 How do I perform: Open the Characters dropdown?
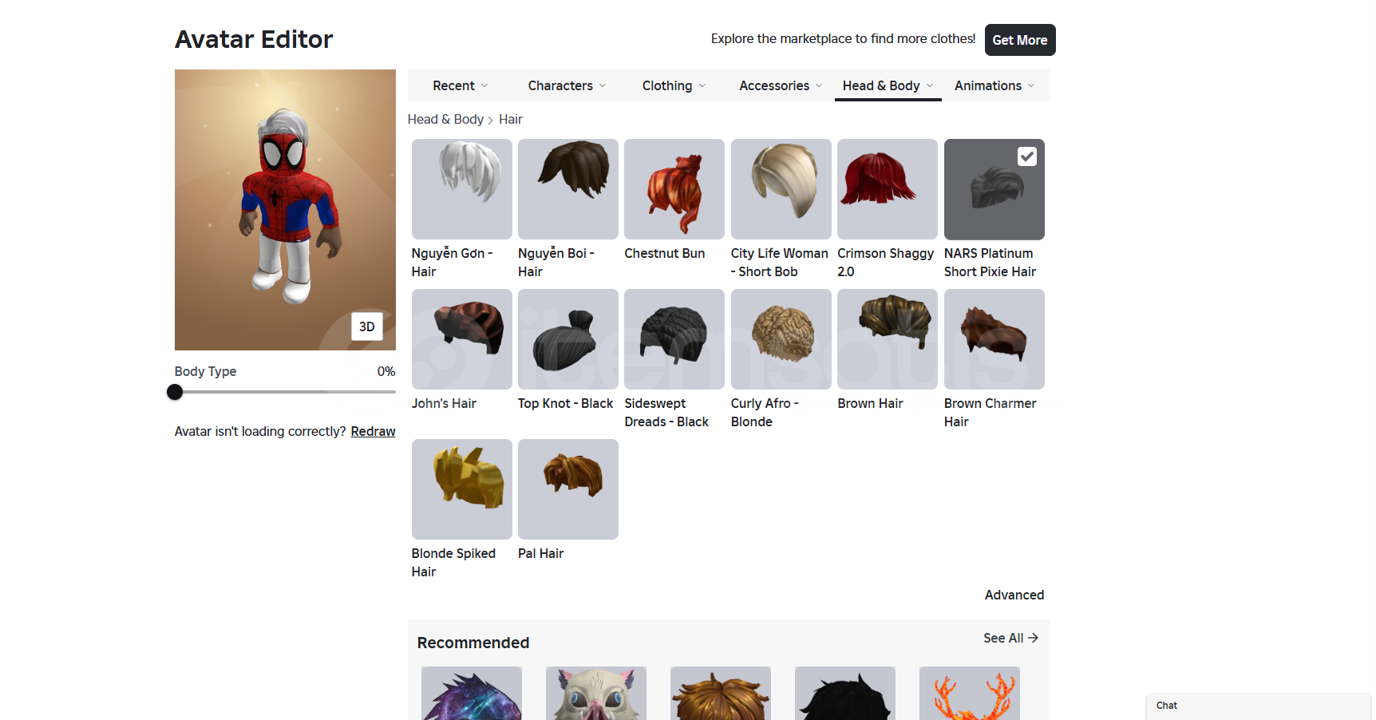coord(567,85)
